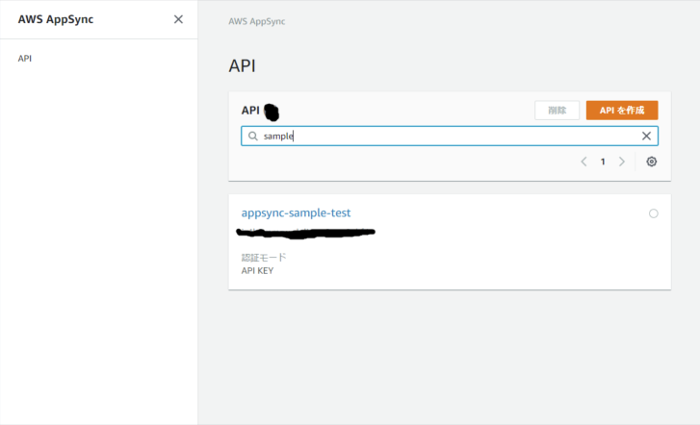Viewport: 700px width, 425px height.
Task: Click into the API search field
Action: point(450,136)
